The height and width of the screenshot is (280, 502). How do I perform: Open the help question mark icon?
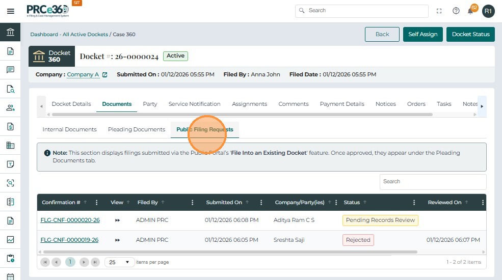(x=456, y=11)
